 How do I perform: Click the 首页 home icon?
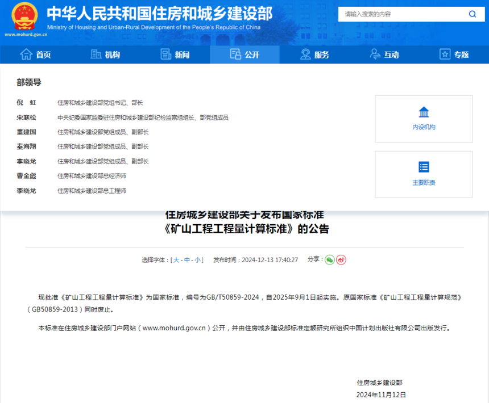[26, 54]
